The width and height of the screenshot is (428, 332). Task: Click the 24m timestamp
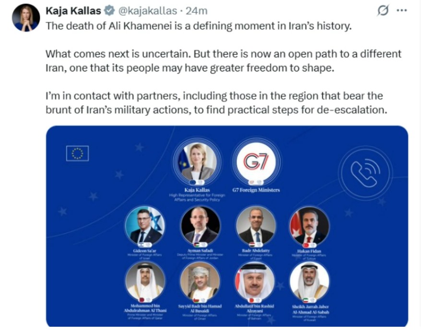coord(197,11)
